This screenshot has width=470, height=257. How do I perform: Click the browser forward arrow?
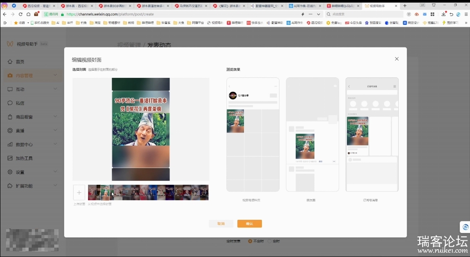(12, 14)
